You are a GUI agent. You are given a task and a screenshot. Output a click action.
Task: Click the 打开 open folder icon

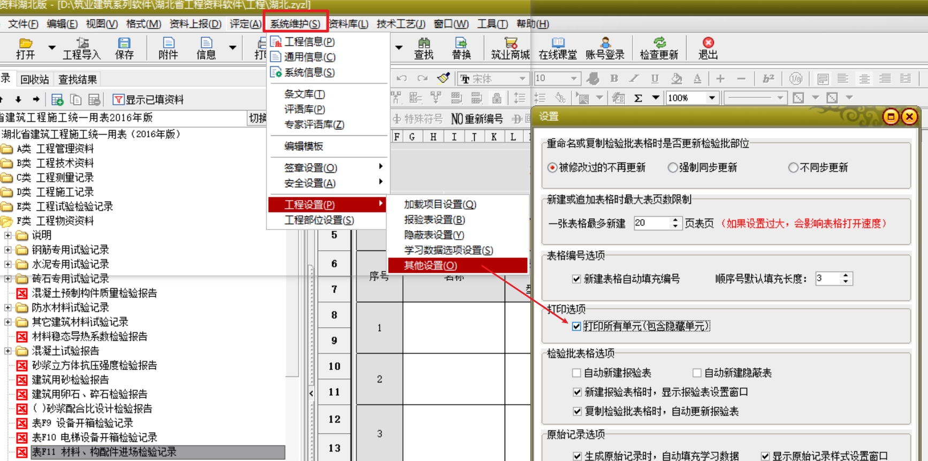click(x=25, y=43)
